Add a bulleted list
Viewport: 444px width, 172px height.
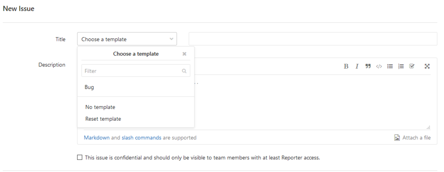click(x=390, y=66)
